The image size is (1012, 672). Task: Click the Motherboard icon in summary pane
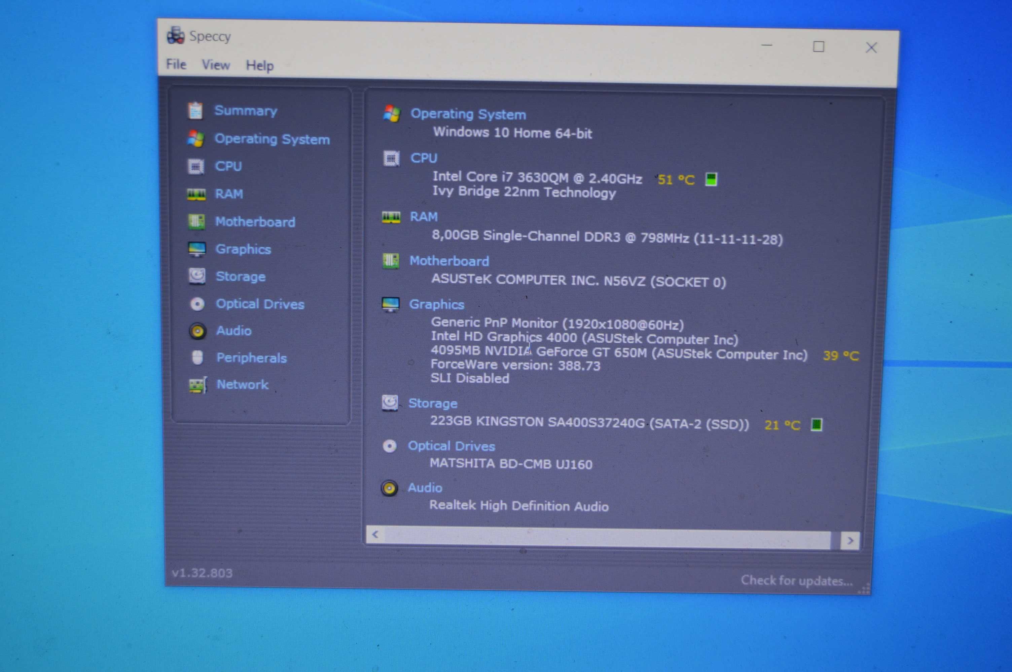tap(390, 261)
